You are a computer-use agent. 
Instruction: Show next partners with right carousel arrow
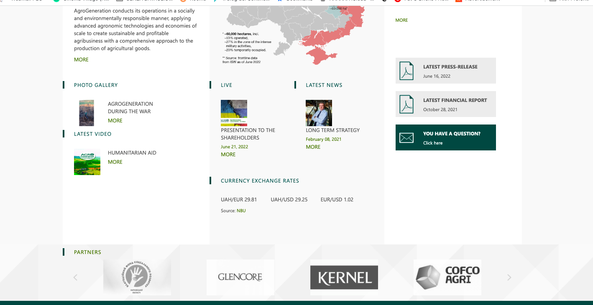tap(509, 277)
